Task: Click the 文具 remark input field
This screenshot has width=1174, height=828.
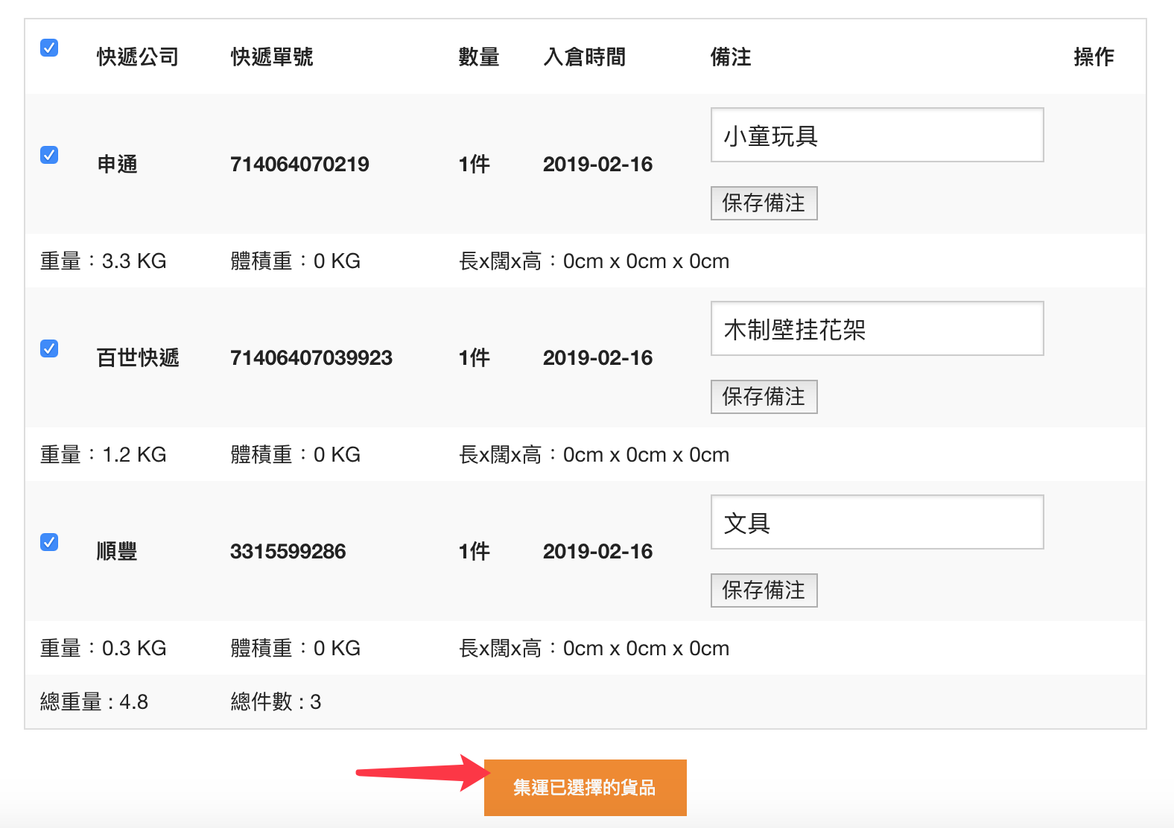Action: 877,523
